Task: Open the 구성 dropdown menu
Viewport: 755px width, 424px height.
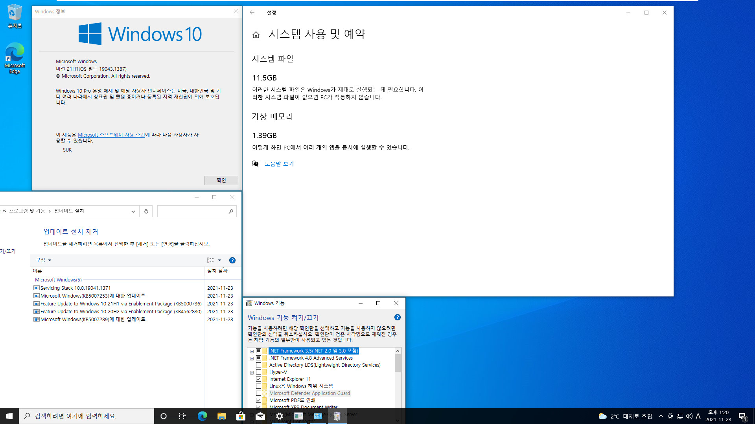Action: tap(44, 260)
